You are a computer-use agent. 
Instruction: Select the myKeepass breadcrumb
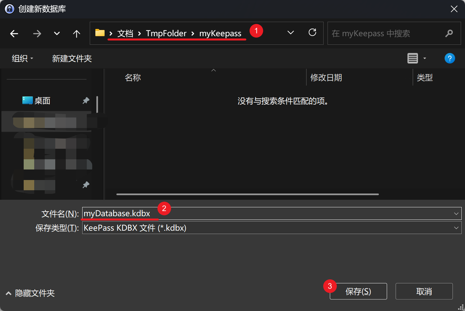pyautogui.click(x=220, y=33)
